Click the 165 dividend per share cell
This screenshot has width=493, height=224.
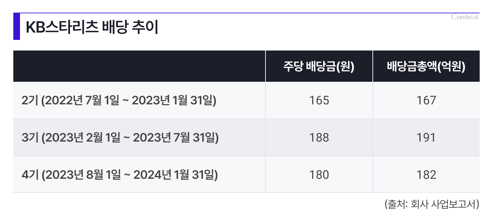tap(319, 100)
